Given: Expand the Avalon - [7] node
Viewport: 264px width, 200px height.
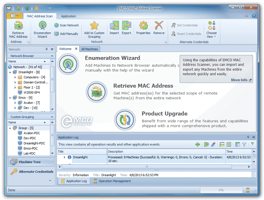Looking at the screenshot, I should [x=15, y=103].
